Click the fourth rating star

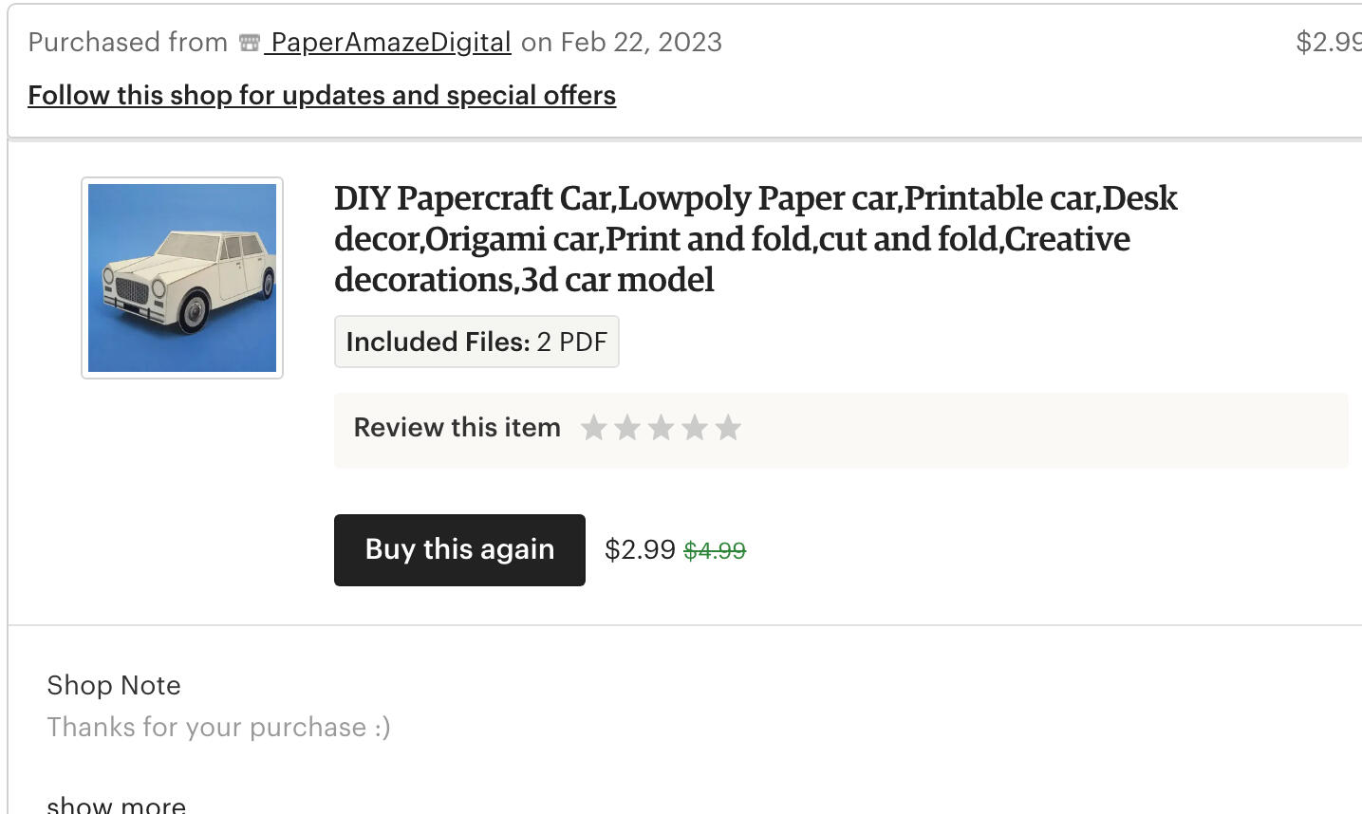[x=695, y=428]
